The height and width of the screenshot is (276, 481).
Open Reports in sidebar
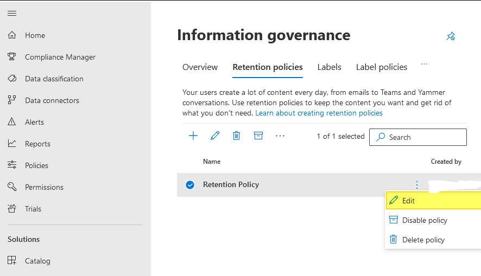coord(37,144)
